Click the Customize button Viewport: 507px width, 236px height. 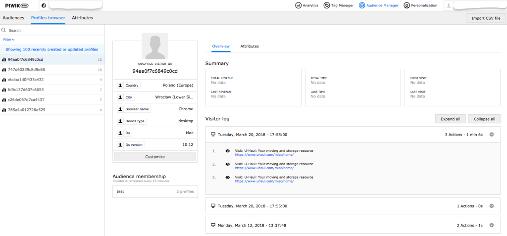click(x=155, y=157)
